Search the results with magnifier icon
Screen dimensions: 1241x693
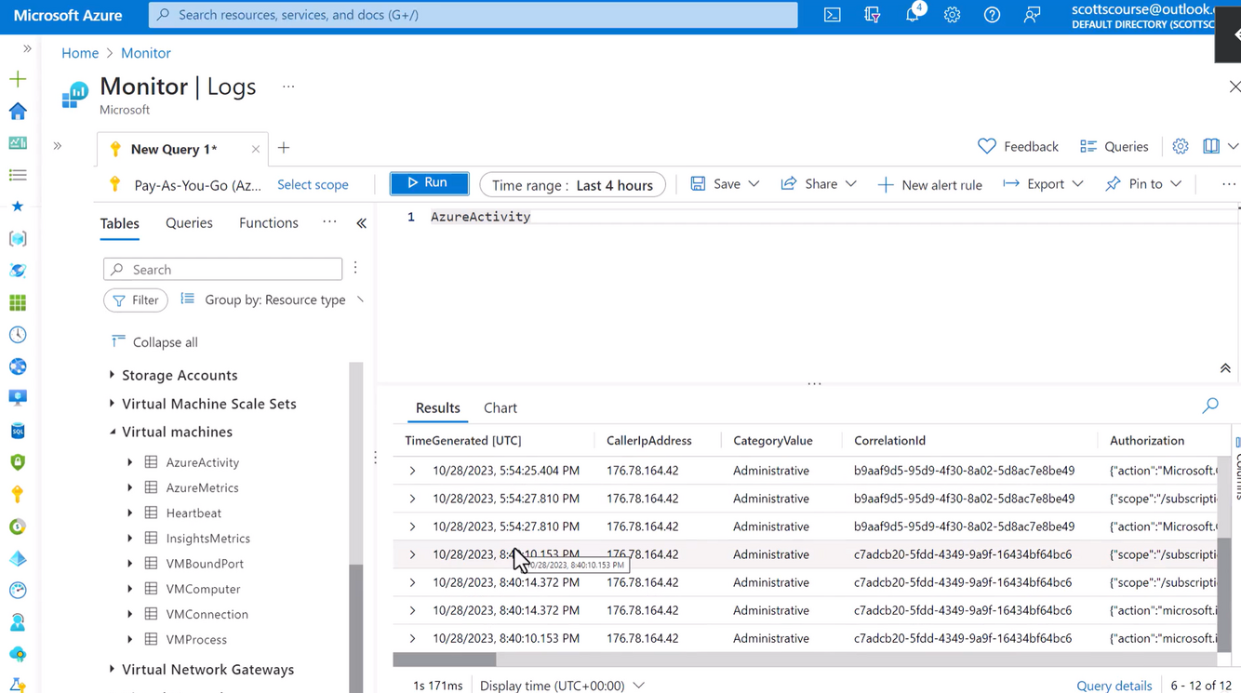(1210, 406)
